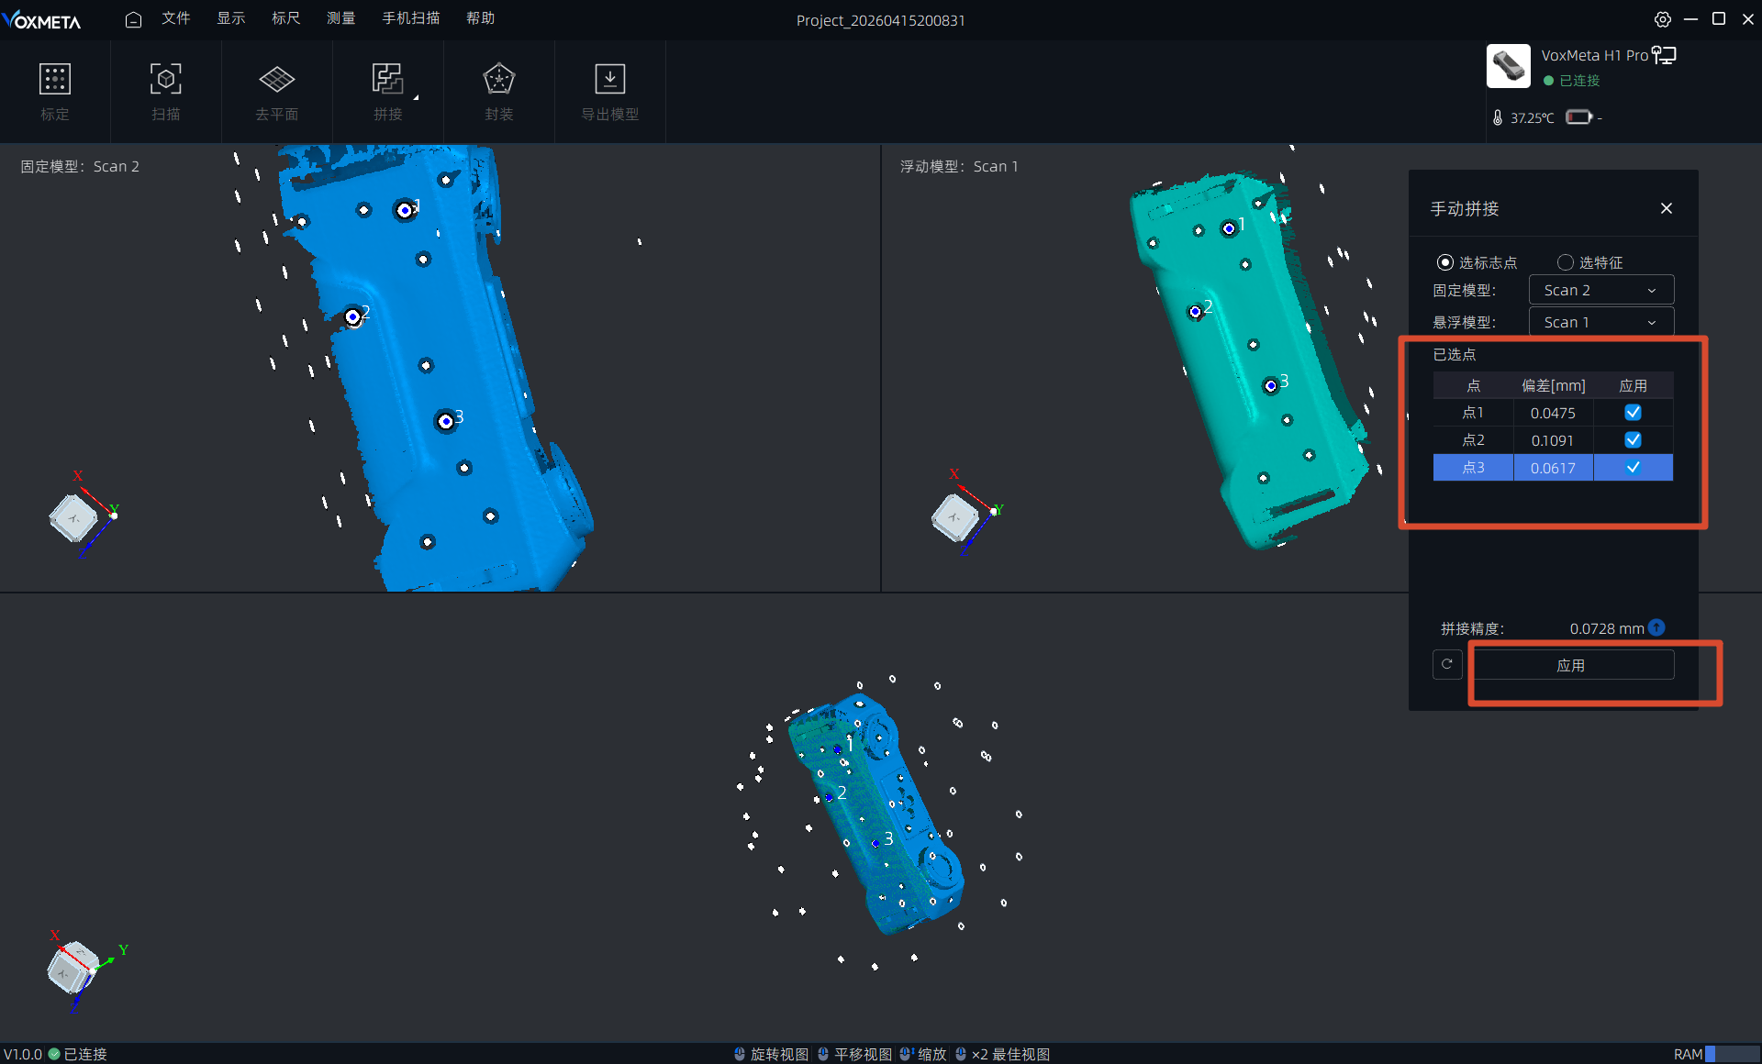The width and height of the screenshot is (1762, 1064).
Task: Click the 0.1091 deviation value
Action: (1553, 441)
